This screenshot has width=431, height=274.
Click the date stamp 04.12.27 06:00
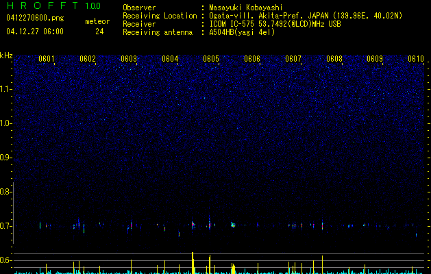click(35, 32)
